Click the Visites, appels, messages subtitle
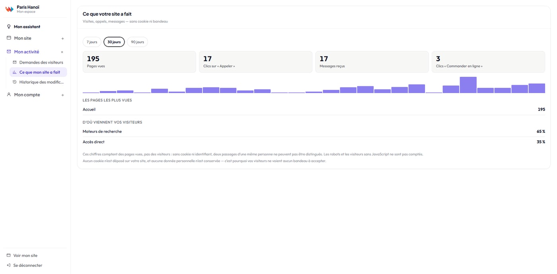This screenshot has height=274, width=557. pos(125,21)
